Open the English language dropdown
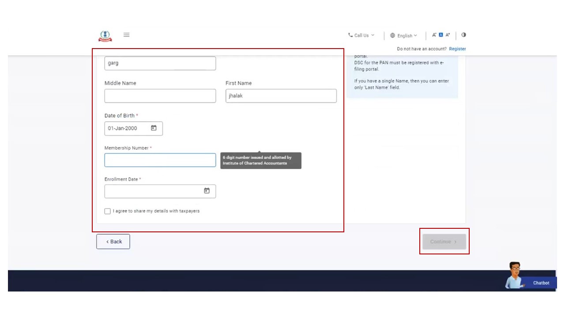 point(403,36)
